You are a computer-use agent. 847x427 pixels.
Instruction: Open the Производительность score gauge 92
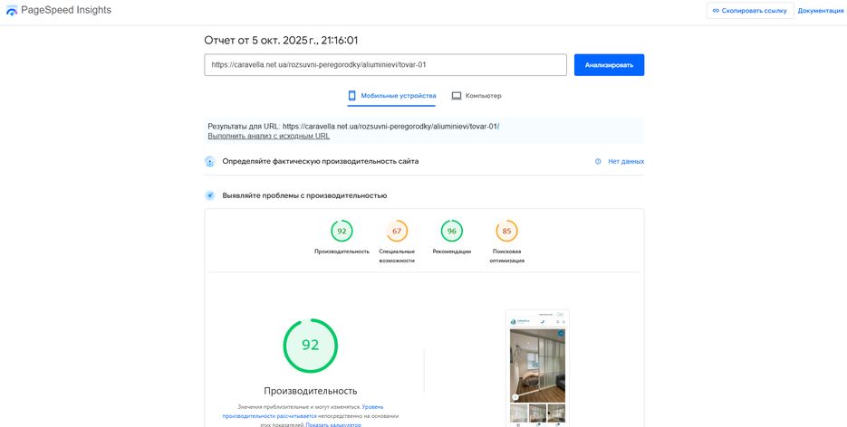[342, 232]
